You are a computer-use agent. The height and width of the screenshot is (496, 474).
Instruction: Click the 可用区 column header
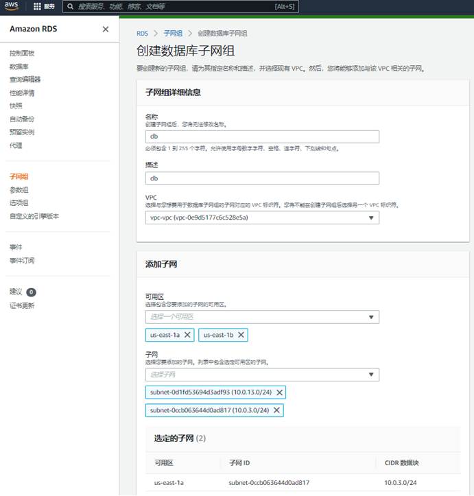pos(164,463)
